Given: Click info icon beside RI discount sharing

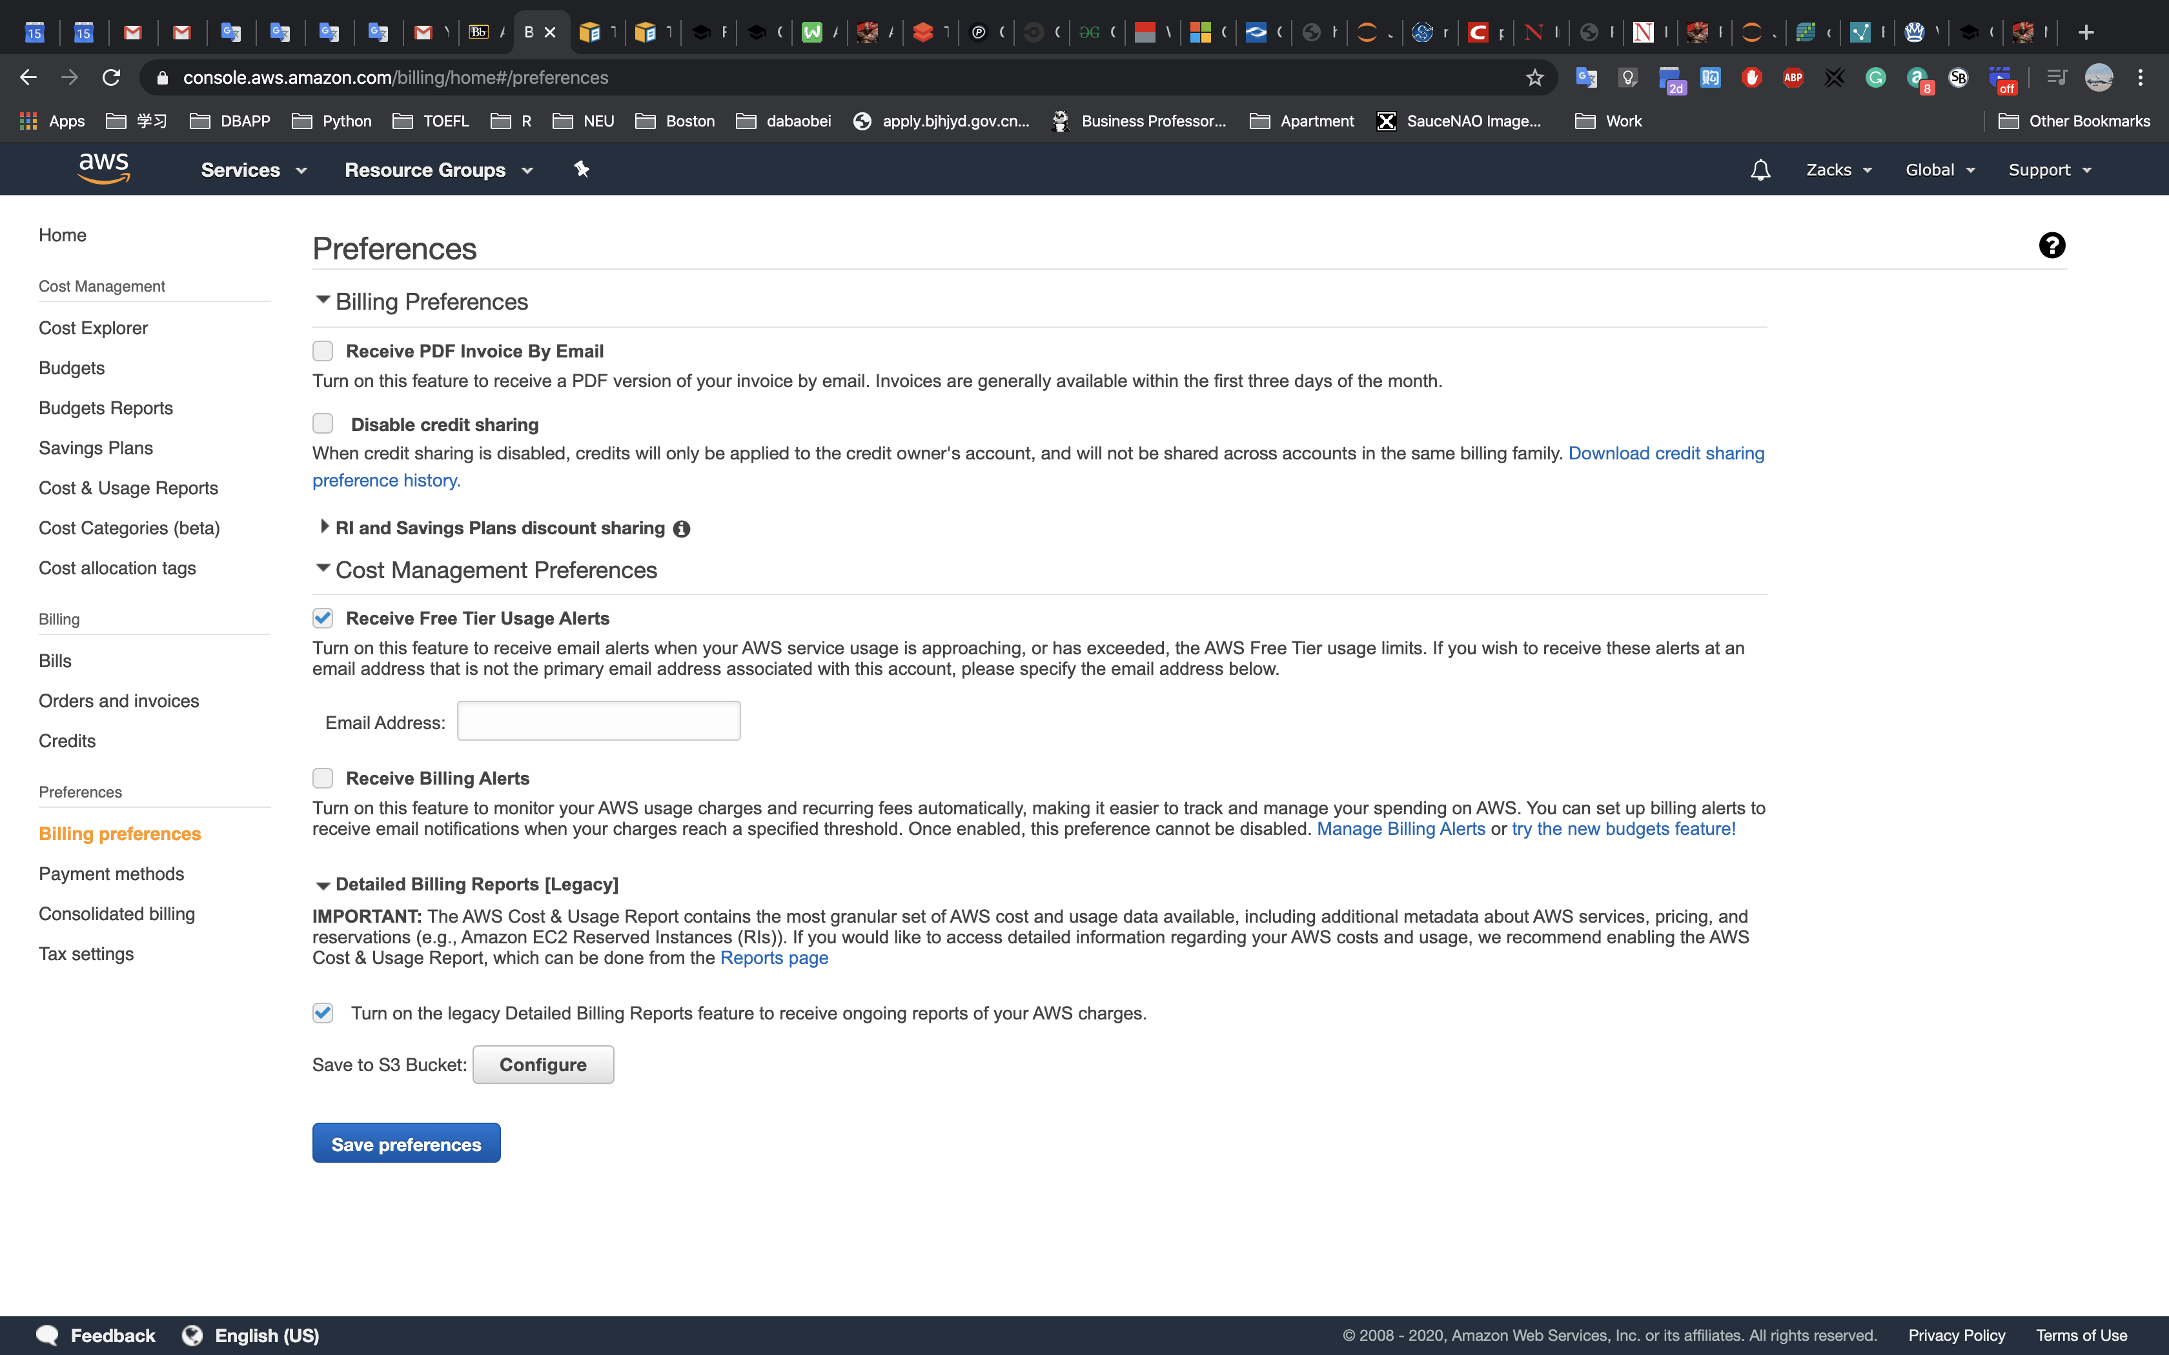Looking at the screenshot, I should pyautogui.click(x=681, y=528).
